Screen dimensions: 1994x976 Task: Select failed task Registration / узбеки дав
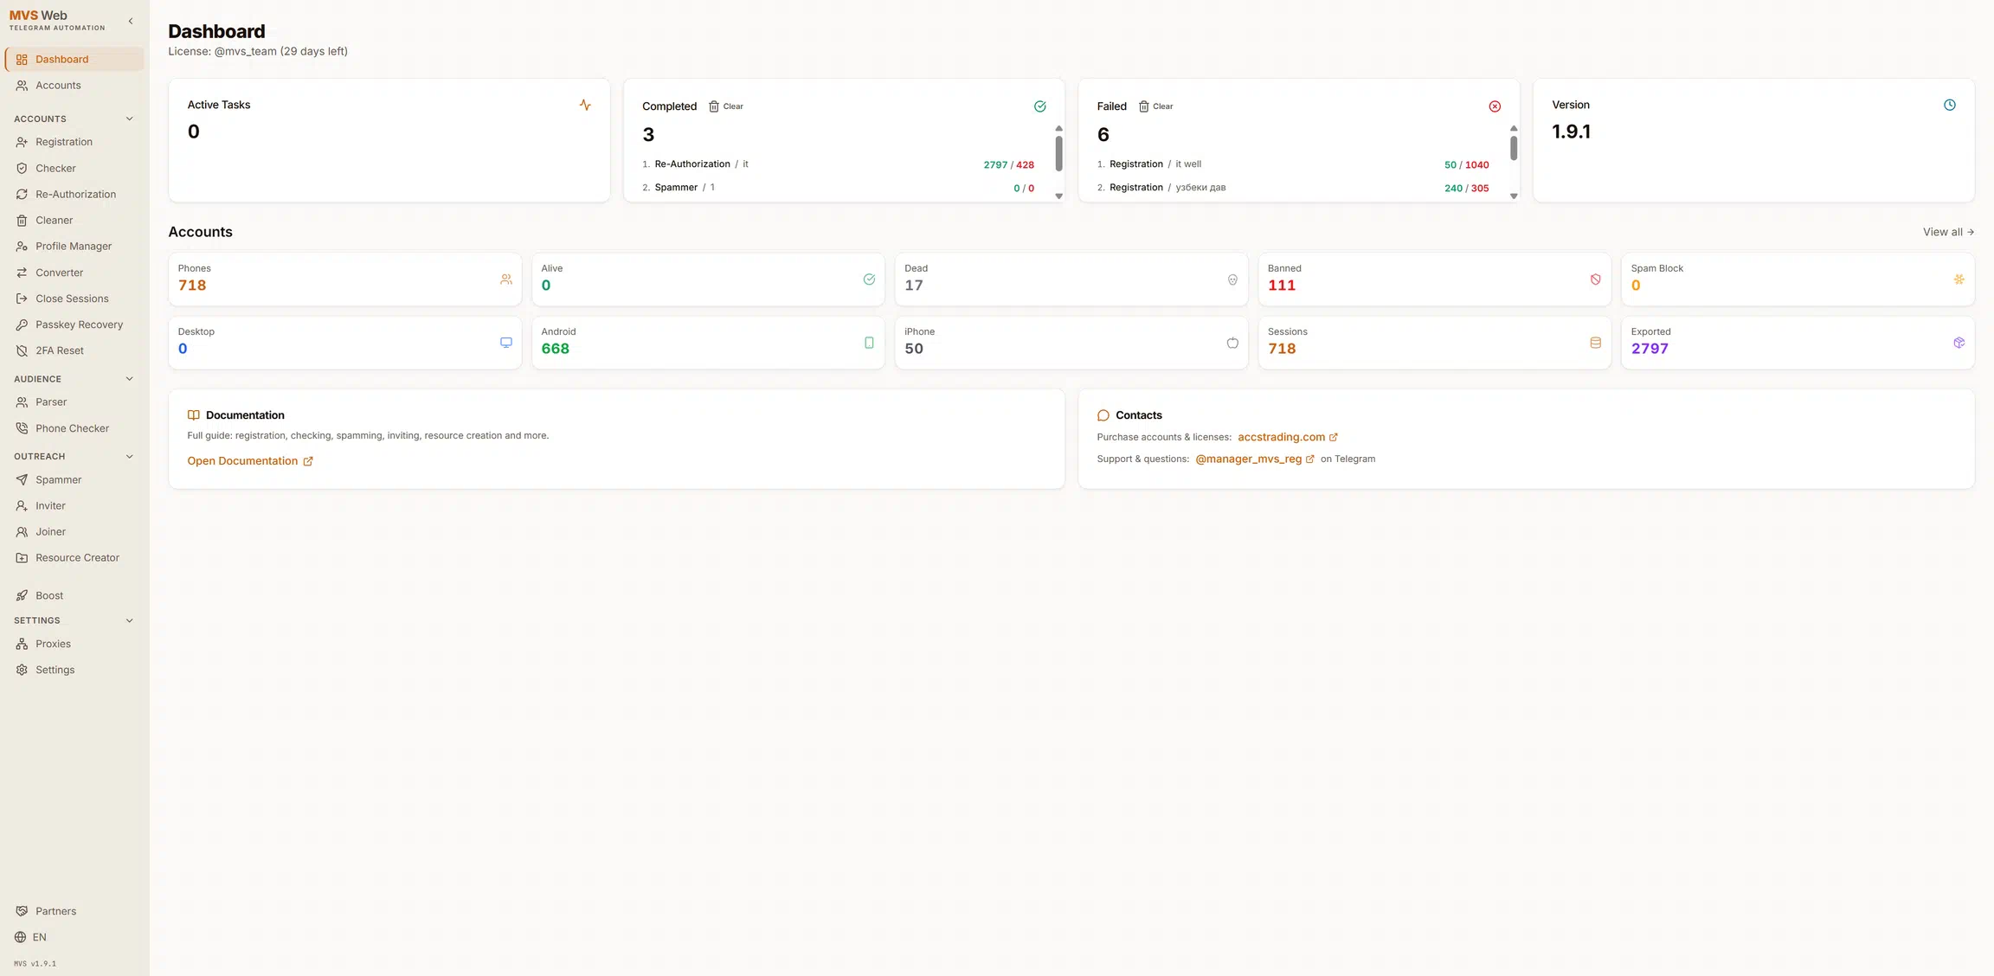click(x=1293, y=188)
